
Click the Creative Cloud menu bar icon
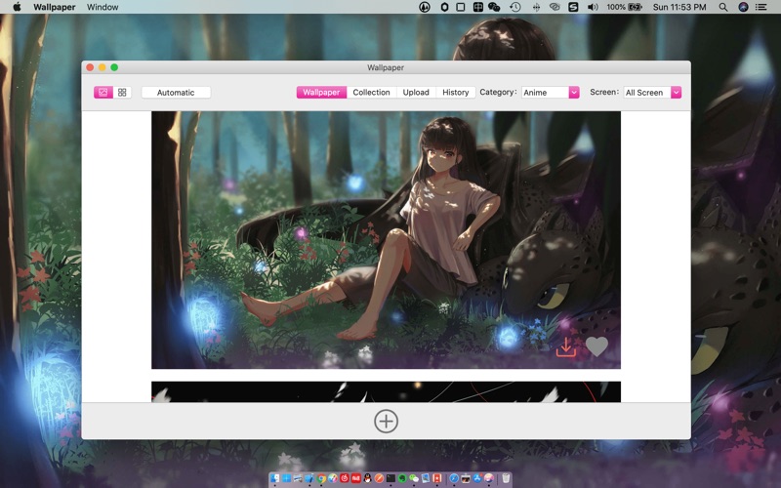[x=554, y=7]
